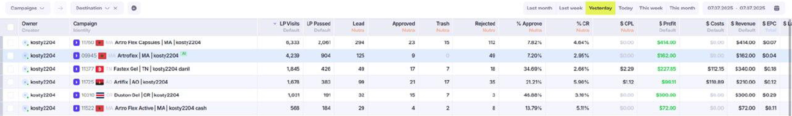Click the AI badge on Artroflex campaign

(x=183, y=54)
